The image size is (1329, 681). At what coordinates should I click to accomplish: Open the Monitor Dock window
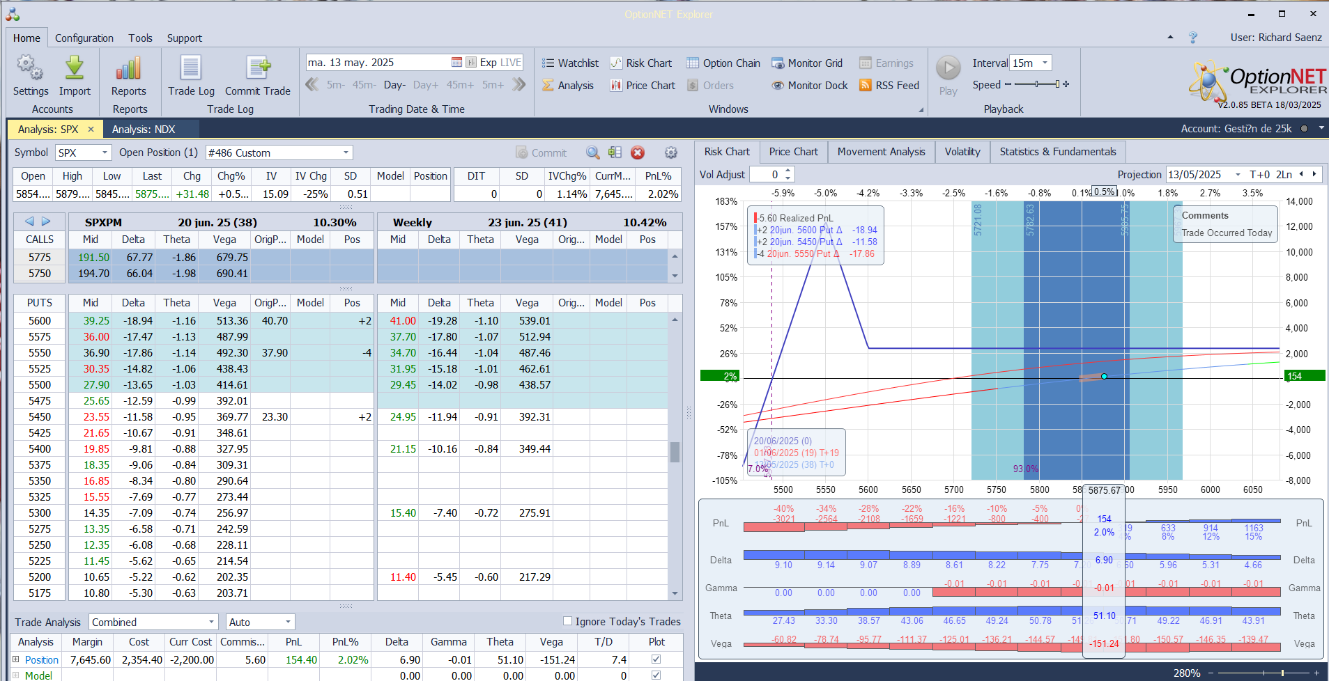(x=810, y=85)
